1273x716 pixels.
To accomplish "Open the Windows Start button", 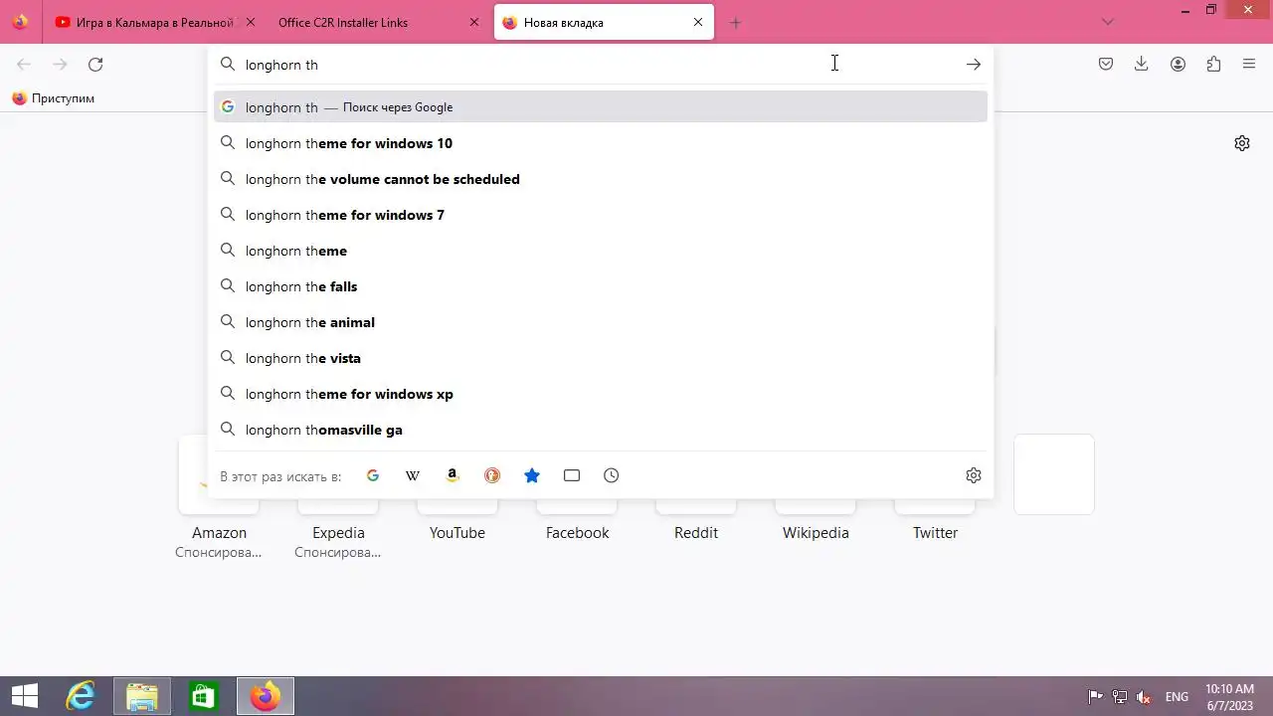I will pos(24,696).
